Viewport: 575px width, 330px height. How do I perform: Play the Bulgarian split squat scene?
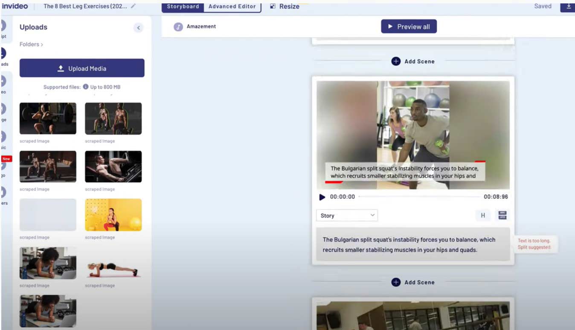pyautogui.click(x=322, y=197)
